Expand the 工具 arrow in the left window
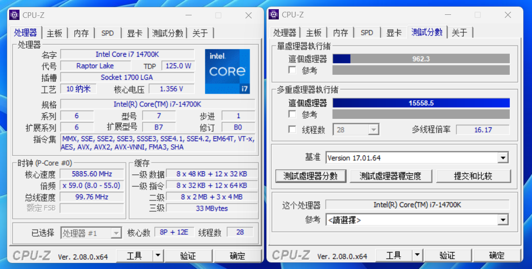The image size is (532, 269). [158, 256]
